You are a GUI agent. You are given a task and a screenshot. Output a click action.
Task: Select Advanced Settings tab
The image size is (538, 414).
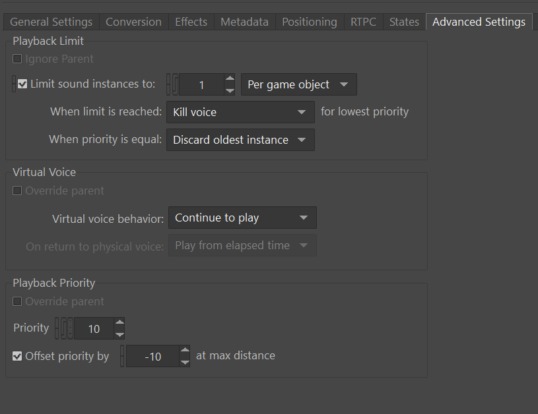(479, 22)
